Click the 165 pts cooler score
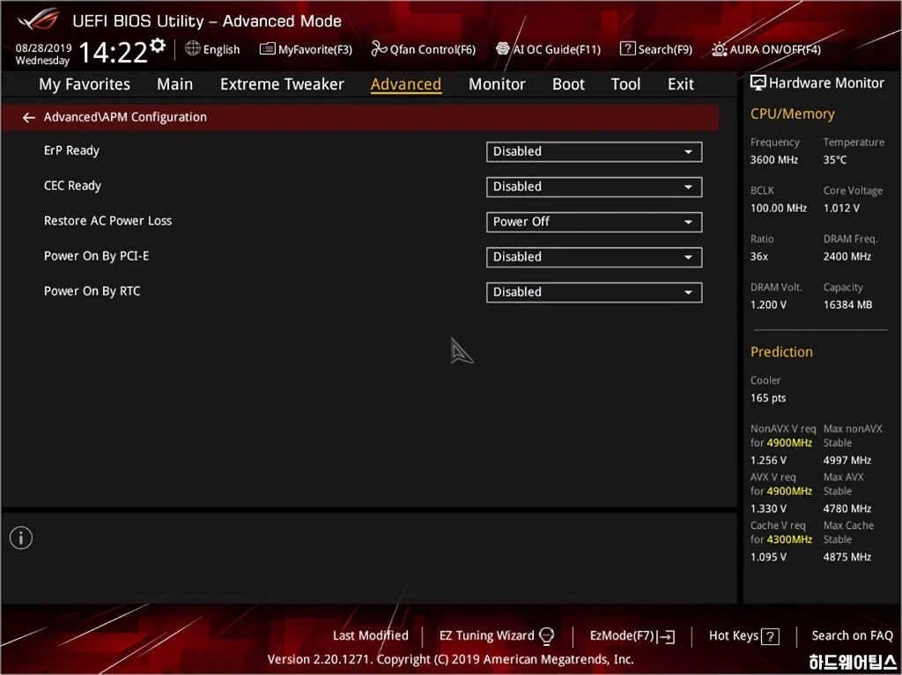 click(768, 398)
